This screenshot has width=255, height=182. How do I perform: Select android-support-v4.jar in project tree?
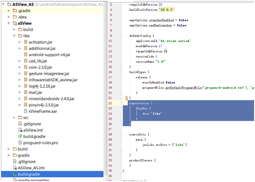click(x=49, y=55)
